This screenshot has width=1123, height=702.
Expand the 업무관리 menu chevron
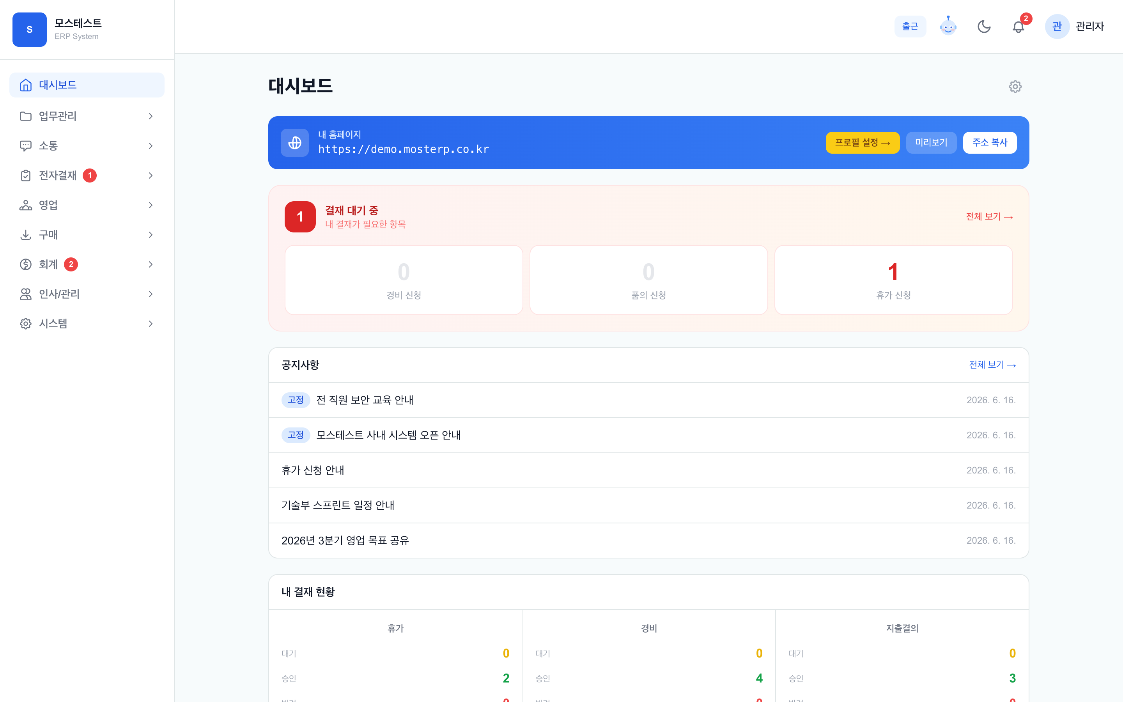[151, 116]
